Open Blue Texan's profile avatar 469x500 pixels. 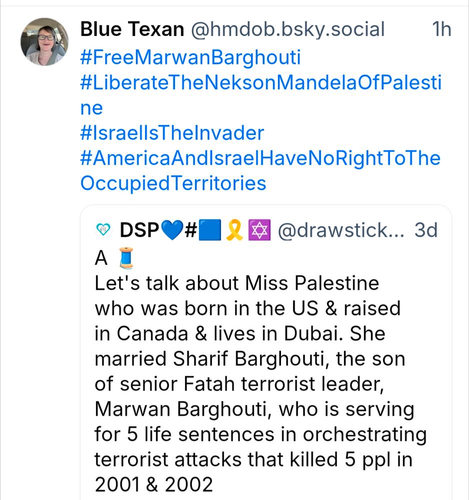point(44,42)
